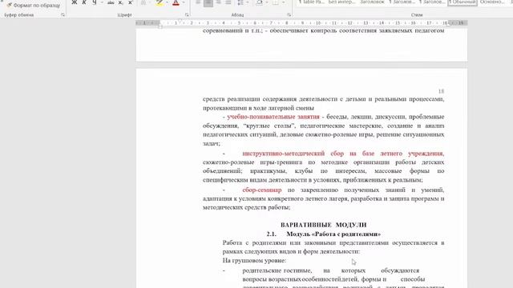Apply borders to the paragraph
513x288 pixels.
pos(276,2)
